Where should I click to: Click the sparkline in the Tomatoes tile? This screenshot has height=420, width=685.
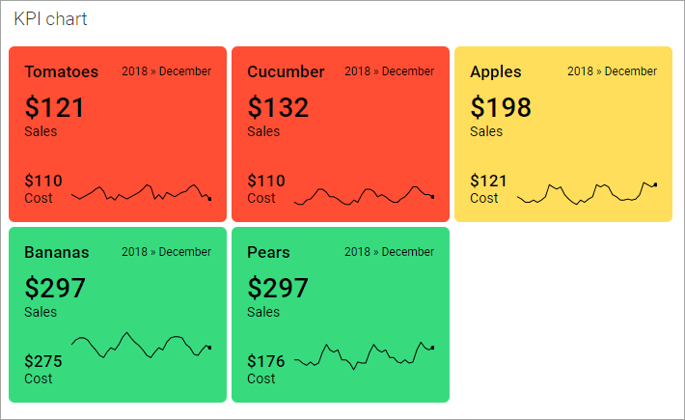[x=141, y=193]
